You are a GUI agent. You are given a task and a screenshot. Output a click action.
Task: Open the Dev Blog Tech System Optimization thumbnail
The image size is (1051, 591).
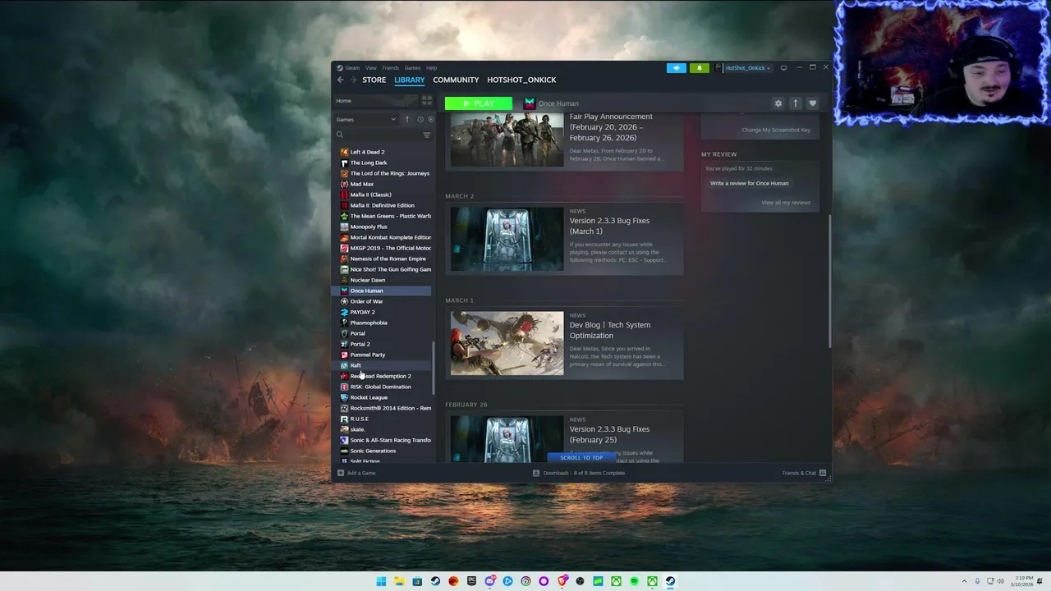[x=507, y=343]
